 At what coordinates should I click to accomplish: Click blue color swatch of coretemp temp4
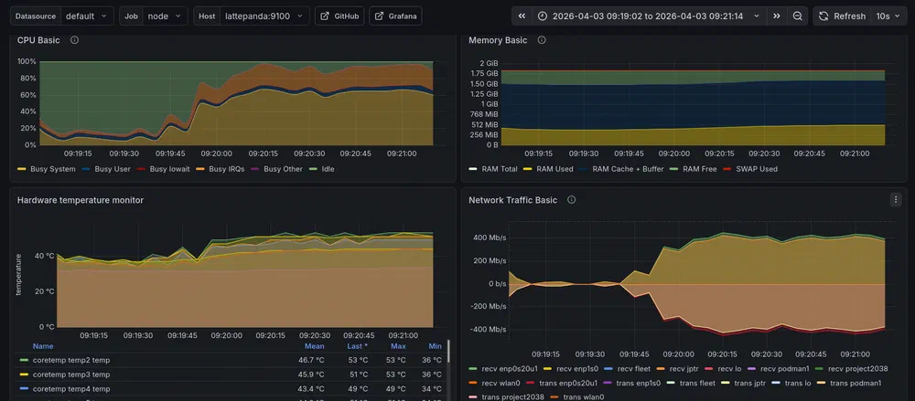pos(24,389)
